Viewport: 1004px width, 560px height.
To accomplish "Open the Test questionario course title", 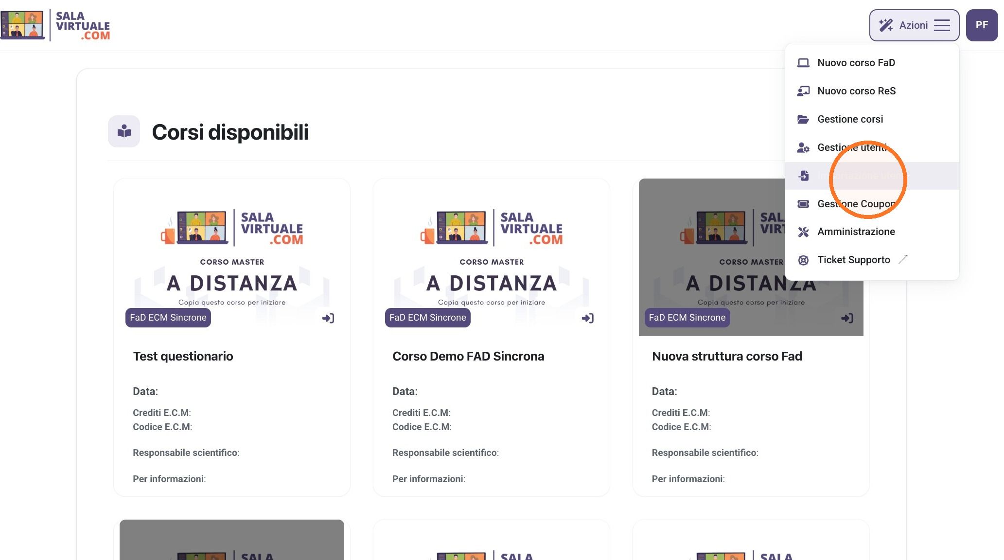I will click(x=183, y=357).
